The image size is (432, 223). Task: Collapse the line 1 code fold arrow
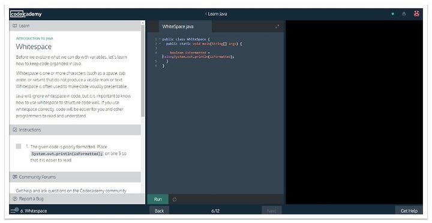[160, 39]
